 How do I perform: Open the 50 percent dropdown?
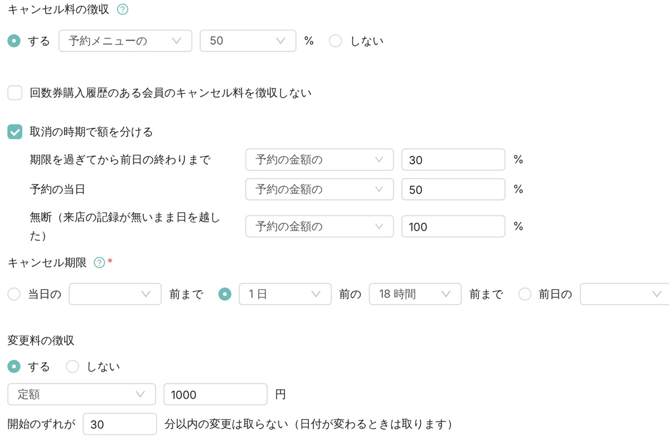248,41
